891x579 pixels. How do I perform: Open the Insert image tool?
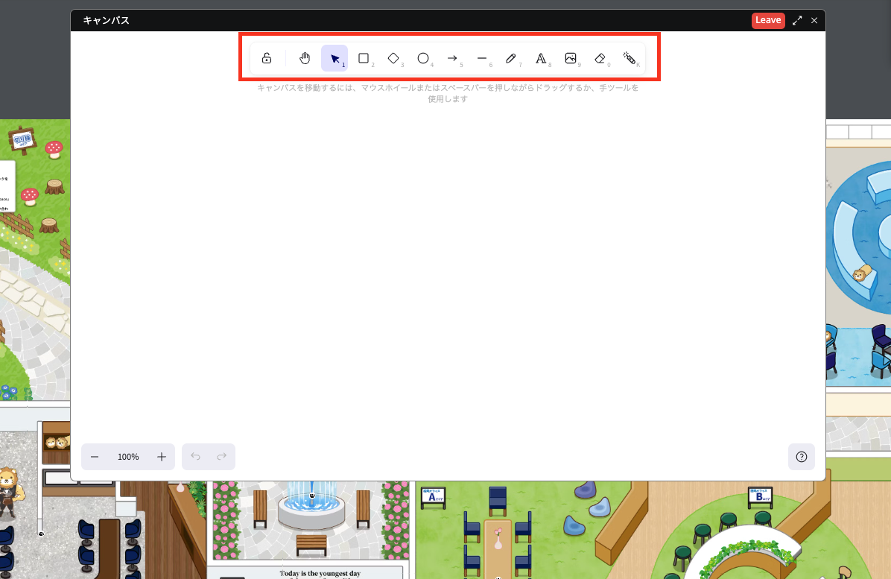pos(571,58)
